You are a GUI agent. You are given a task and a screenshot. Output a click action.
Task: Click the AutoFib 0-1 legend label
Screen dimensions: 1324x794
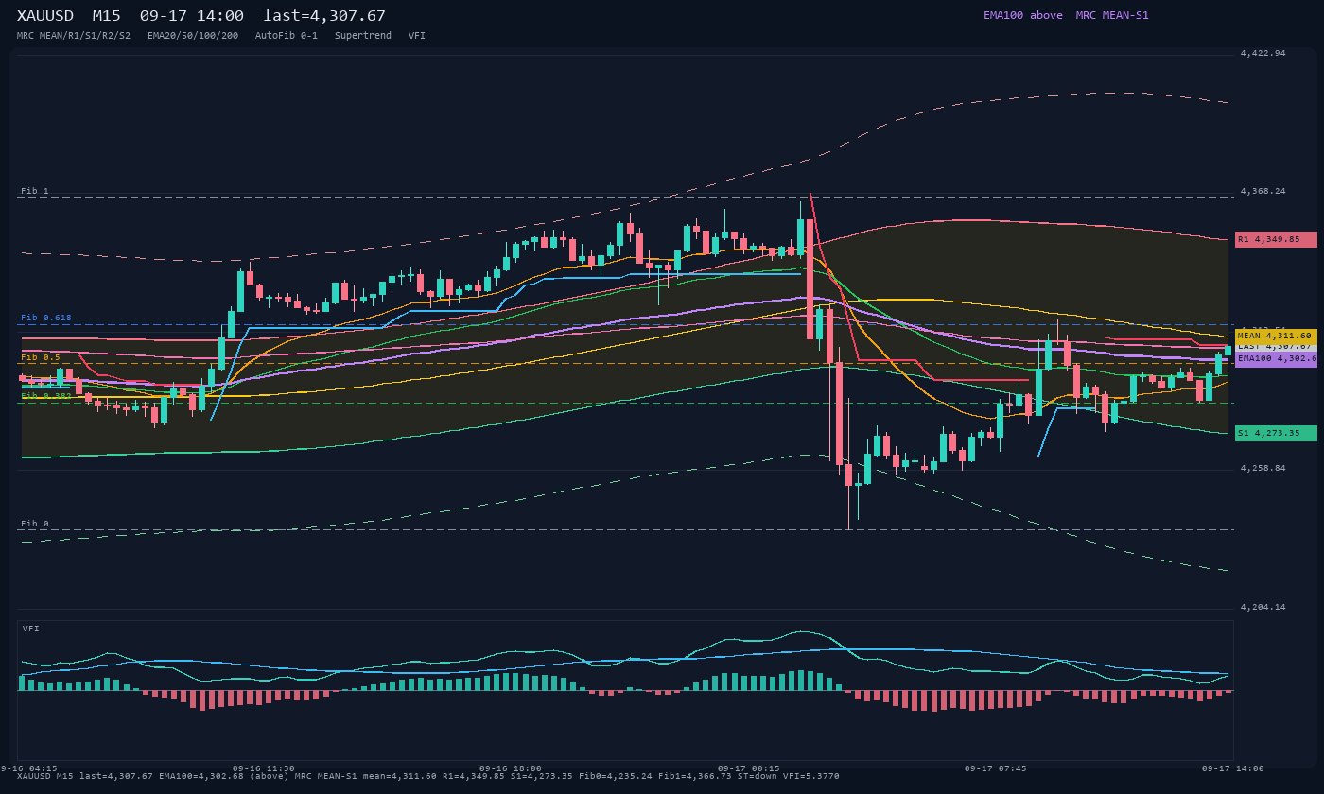tap(287, 35)
